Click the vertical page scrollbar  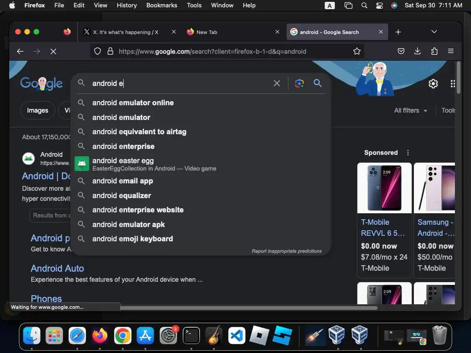(459, 78)
